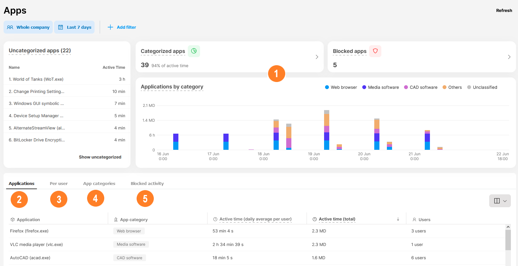Toggle Unclassified series in chart legend
This screenshot has width=518, height=266.
pos(482,87)
